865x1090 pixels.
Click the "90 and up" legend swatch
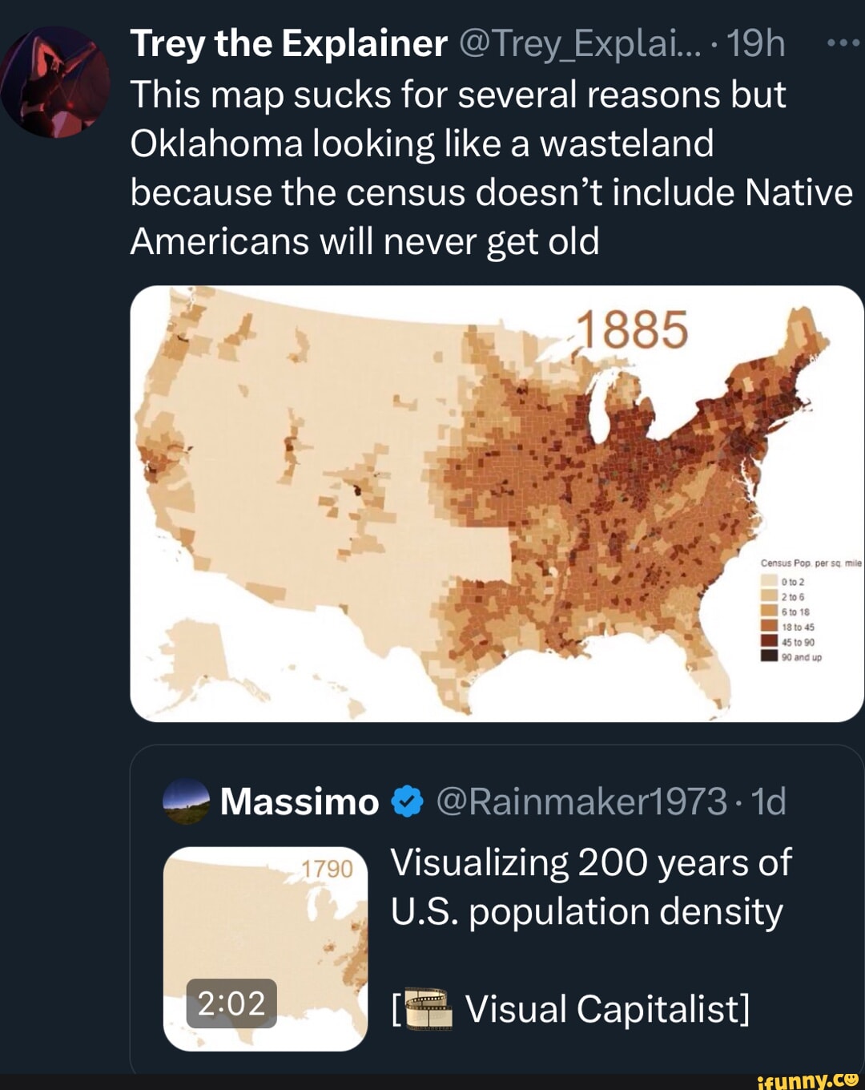point(769,656)
